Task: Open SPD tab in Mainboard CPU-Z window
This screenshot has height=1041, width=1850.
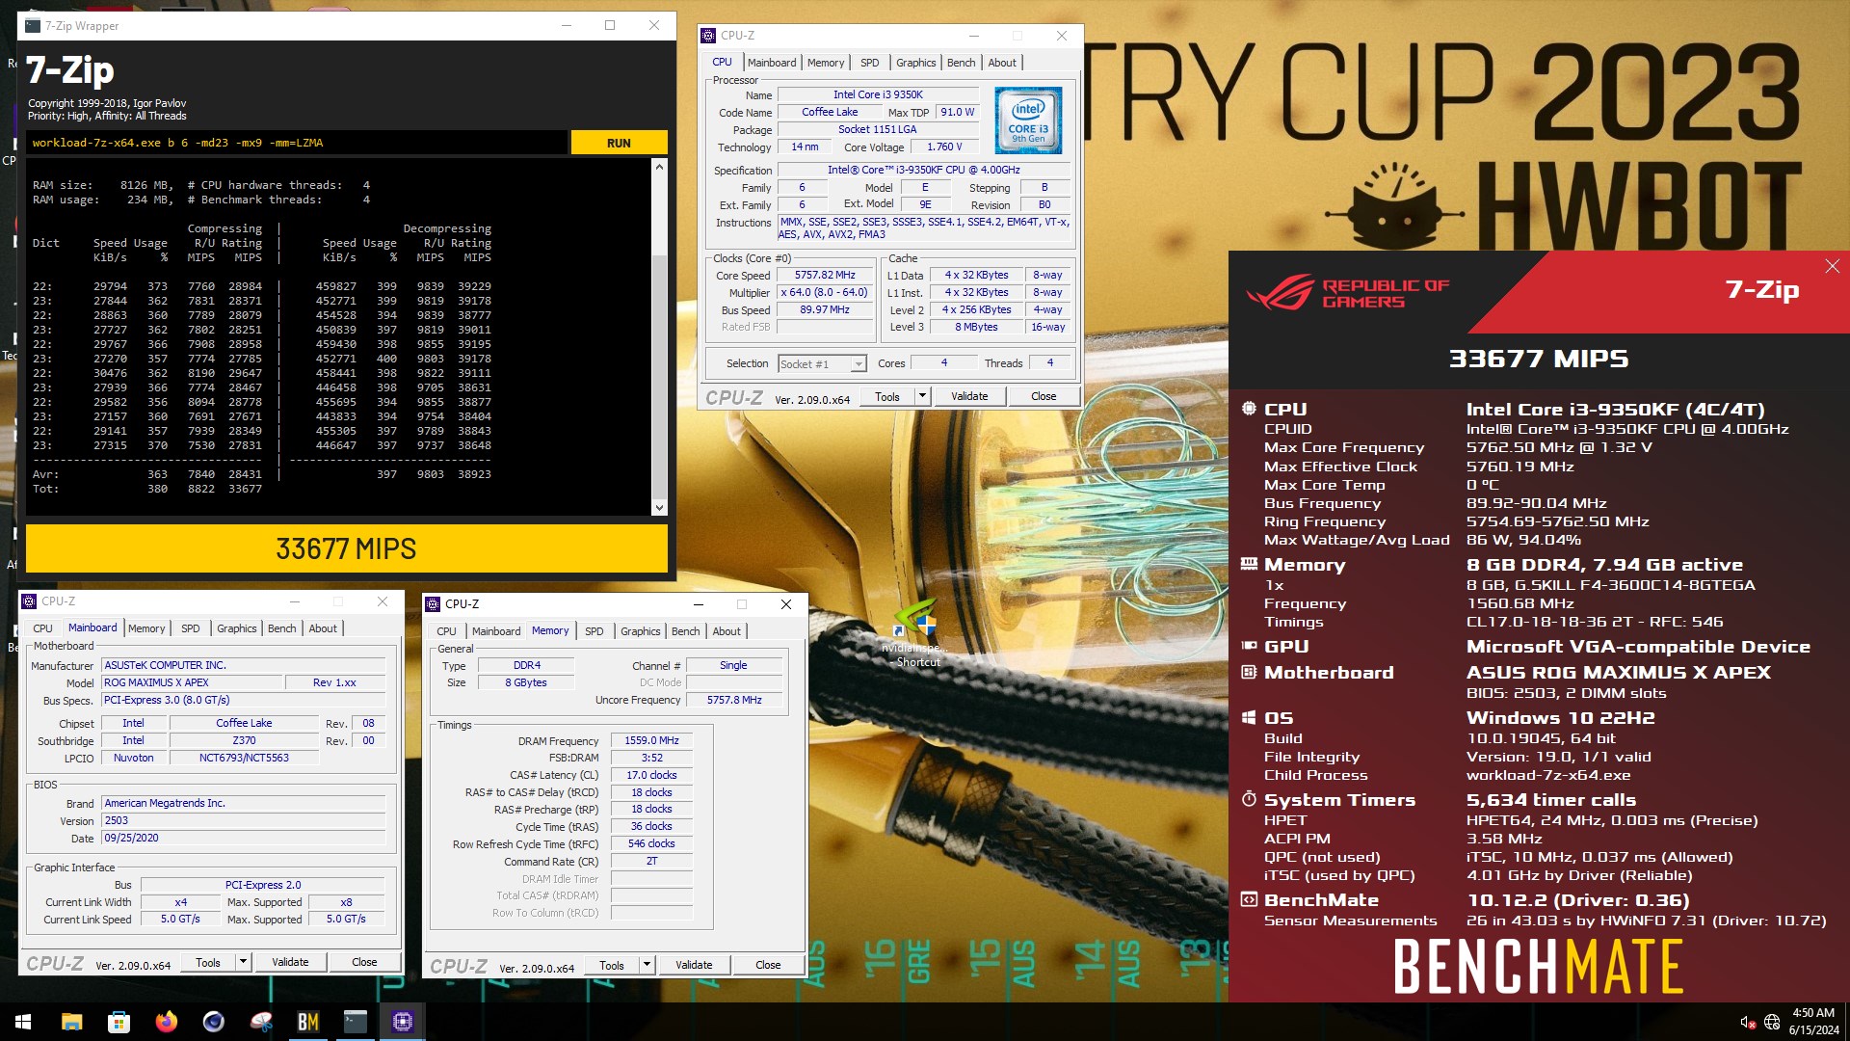Action: pos(191,628)
